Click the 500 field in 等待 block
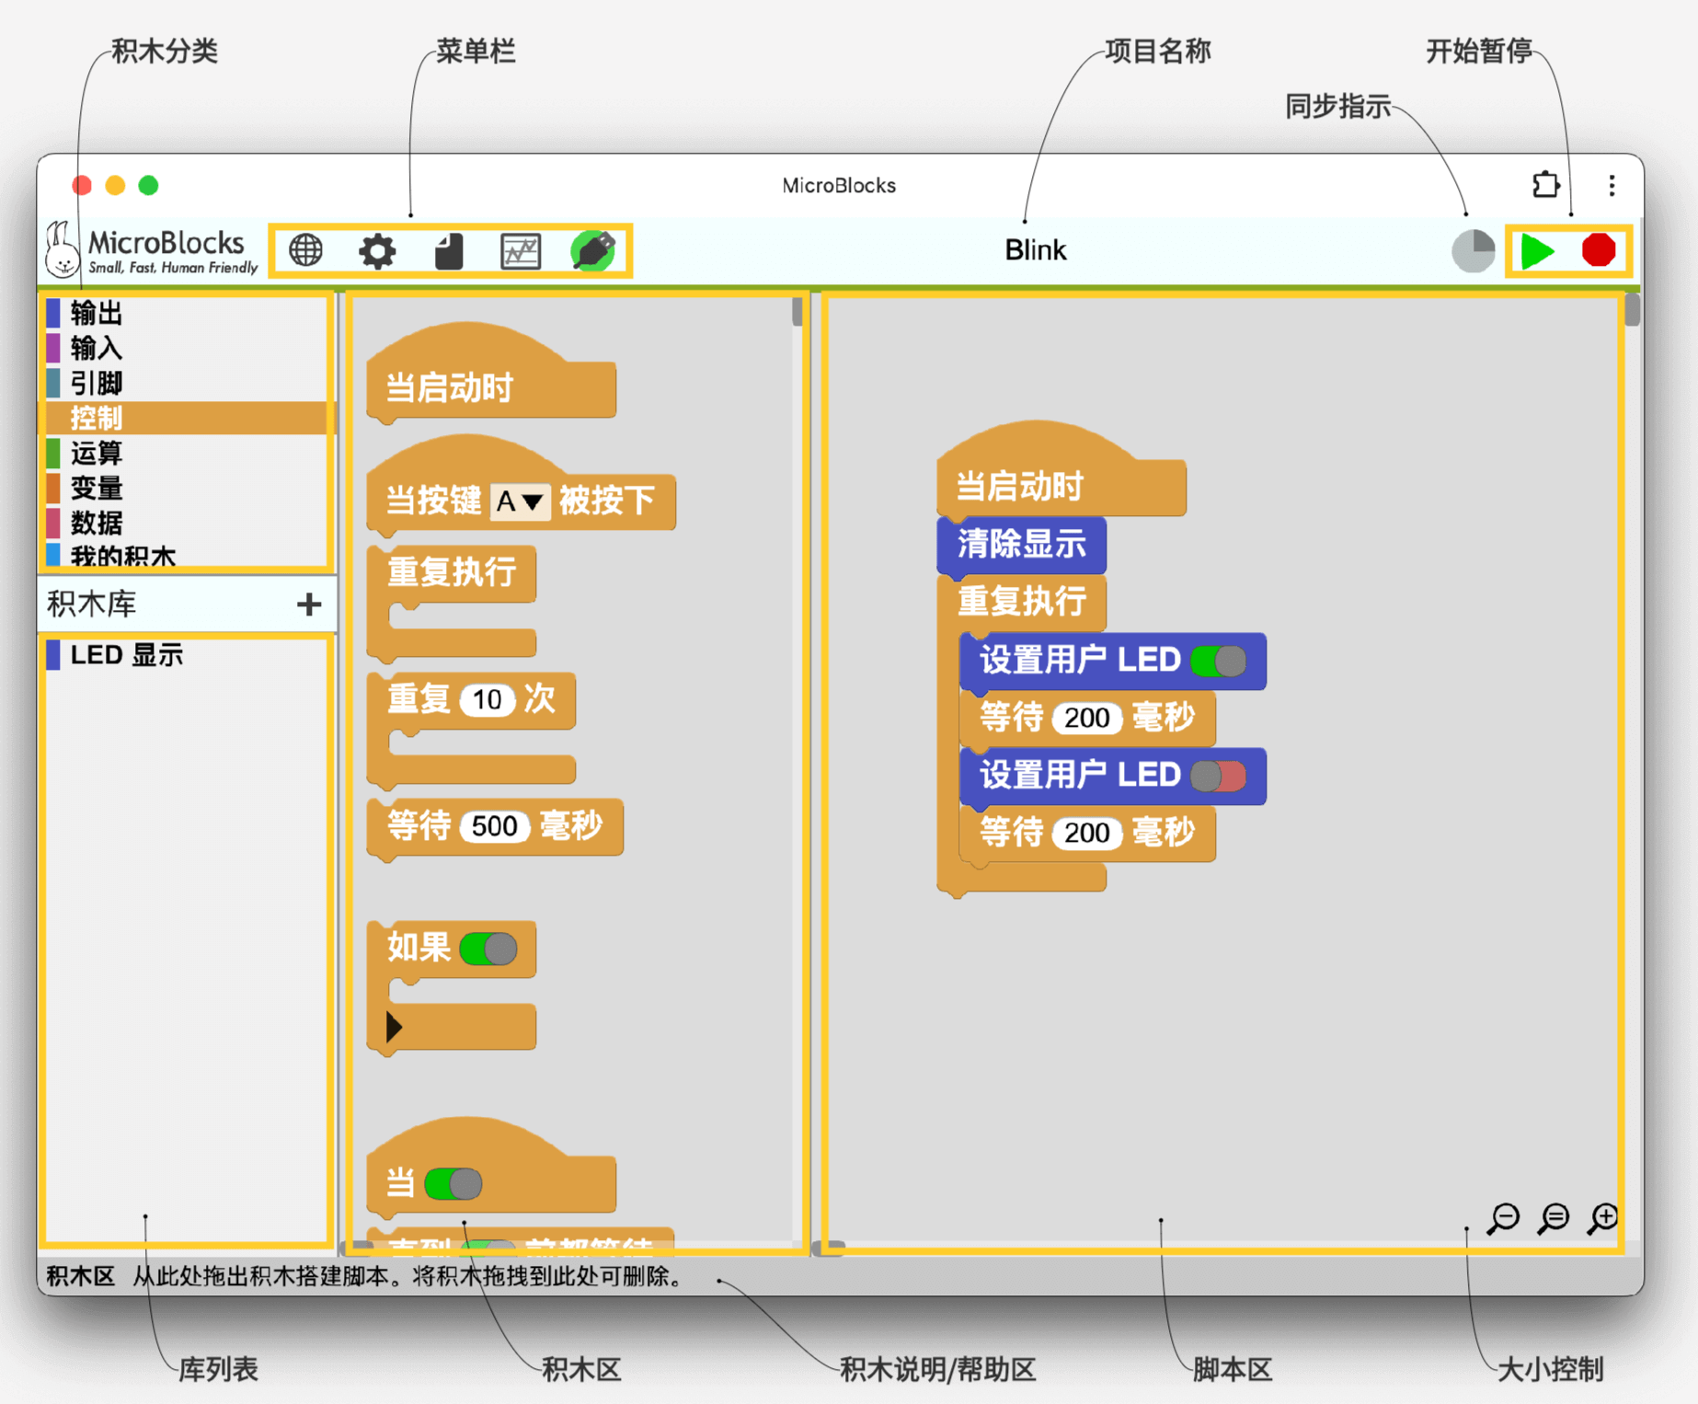Image resolution: width=1698 pixels, height=1404 pixels. (x=495, y=826)
